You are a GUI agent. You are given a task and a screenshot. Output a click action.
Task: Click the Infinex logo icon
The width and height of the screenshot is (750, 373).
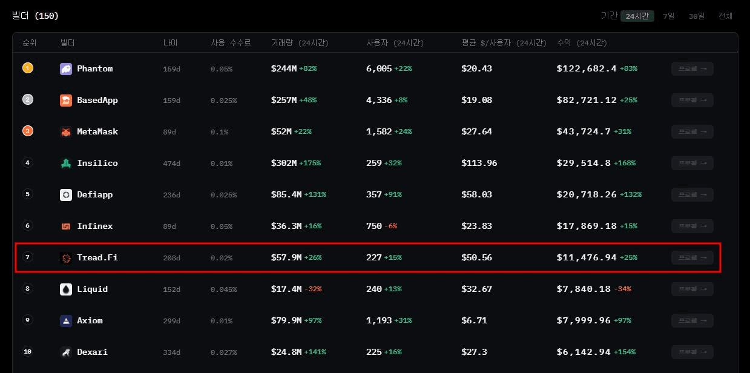coord(66,226)
